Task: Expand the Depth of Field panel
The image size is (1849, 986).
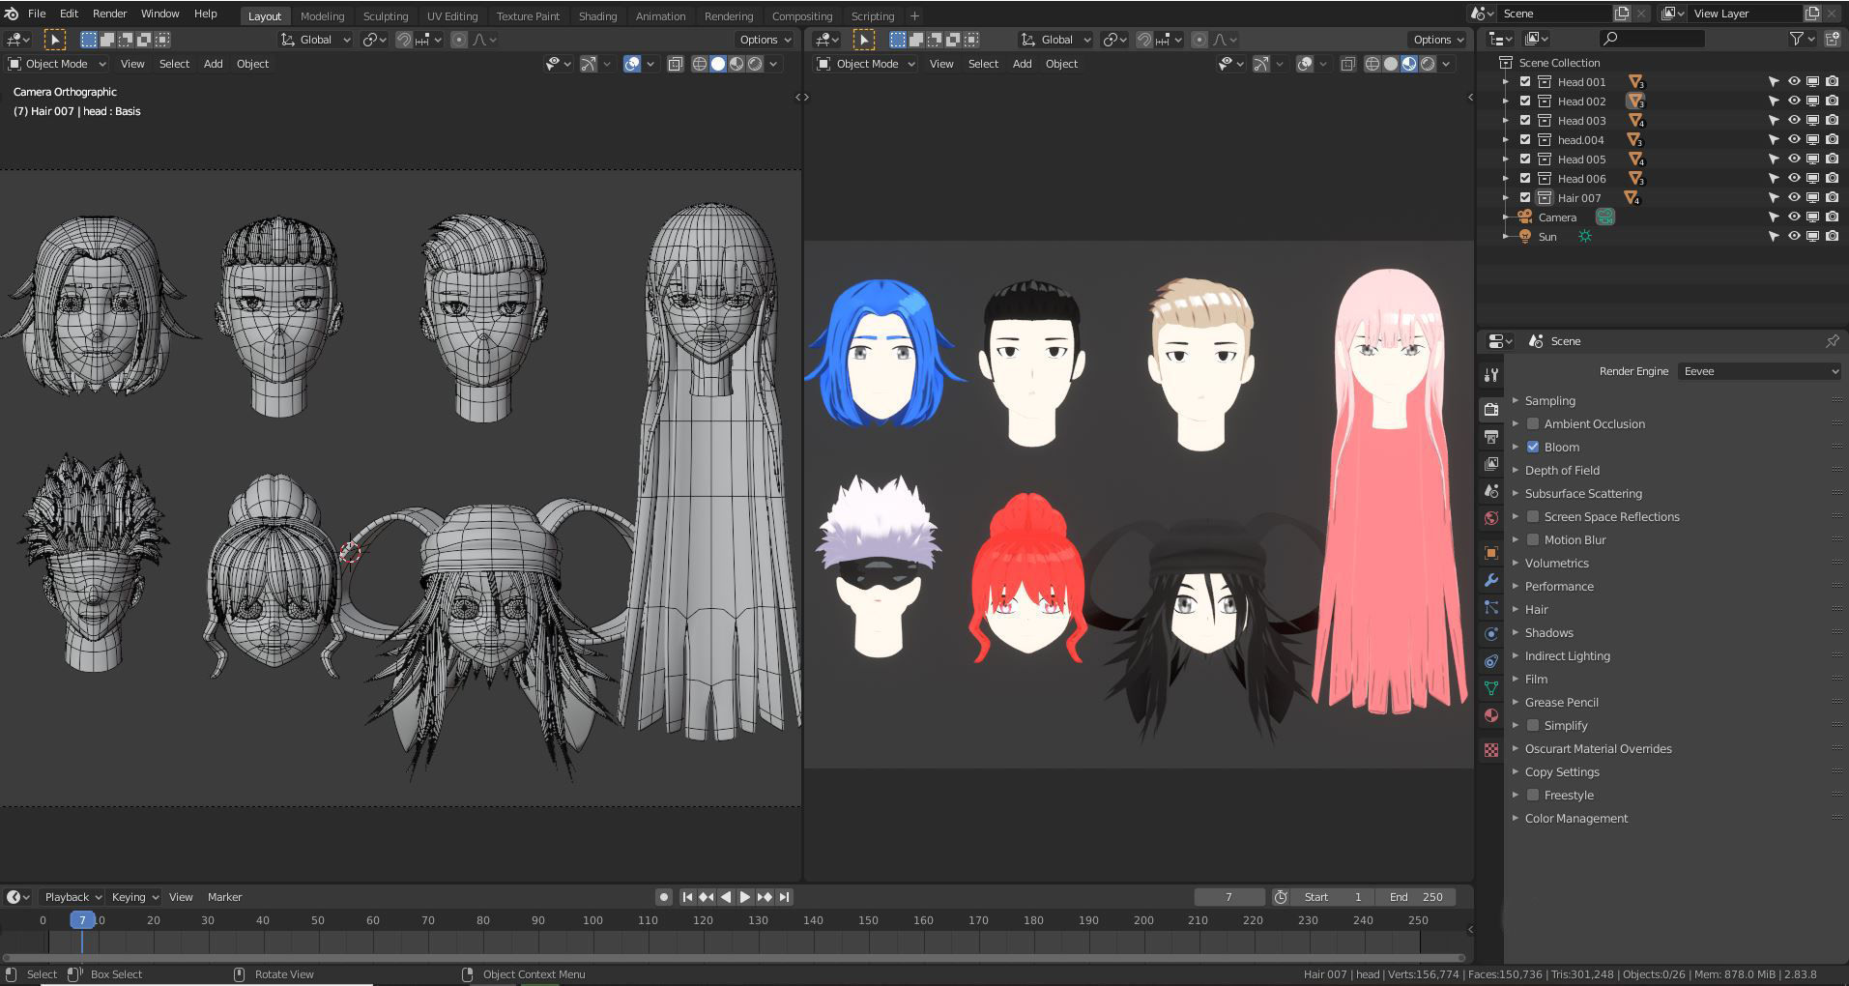Action: pos(1562,471)
